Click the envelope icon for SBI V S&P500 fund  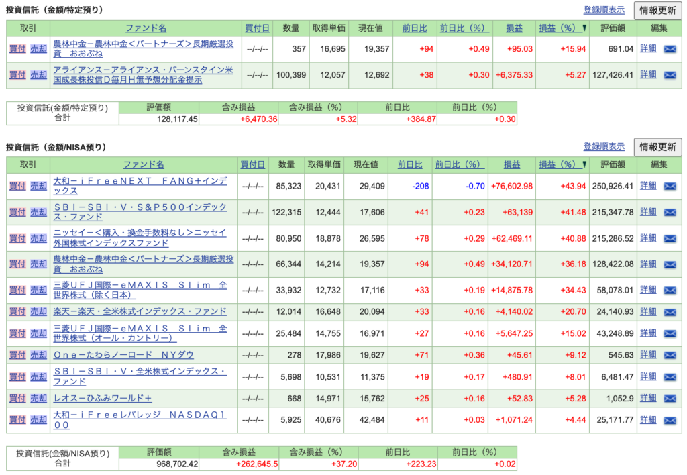tap(670, 213)
